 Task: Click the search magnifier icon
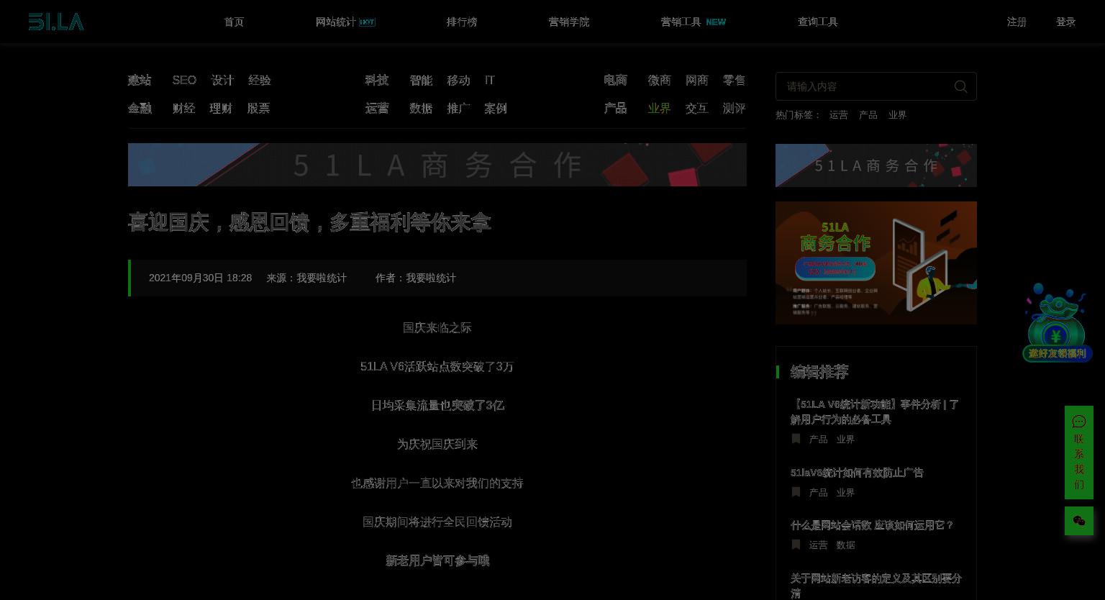(960, 86)
